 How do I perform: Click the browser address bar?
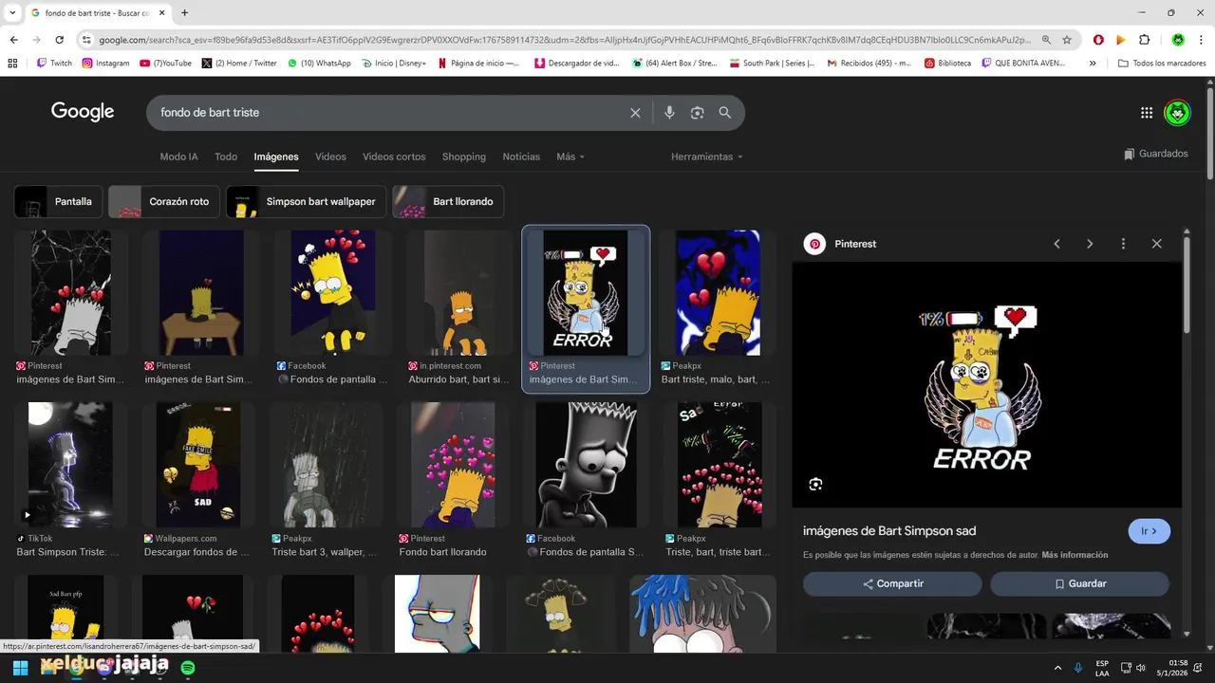click(565, 40)
